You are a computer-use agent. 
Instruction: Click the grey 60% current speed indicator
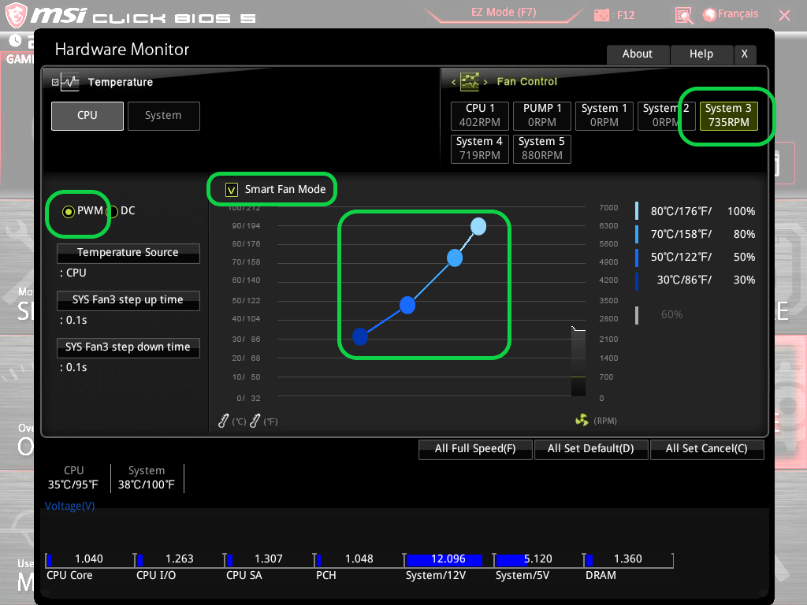(660, 315)
